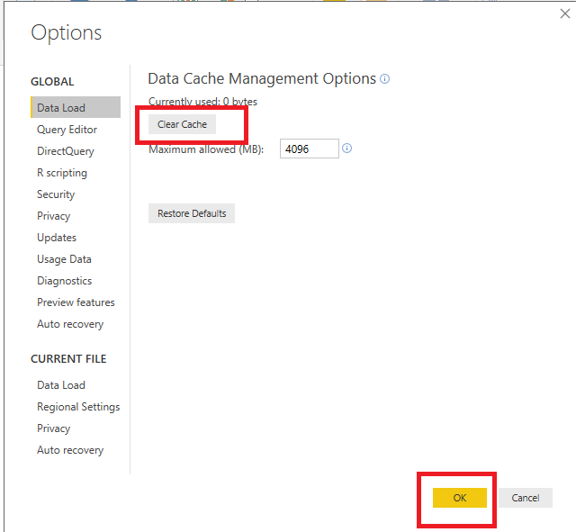This screenshot has height=532, width=576.
Task: Open Data Load under CURRENT FILE
Action: tap(61, 385)
